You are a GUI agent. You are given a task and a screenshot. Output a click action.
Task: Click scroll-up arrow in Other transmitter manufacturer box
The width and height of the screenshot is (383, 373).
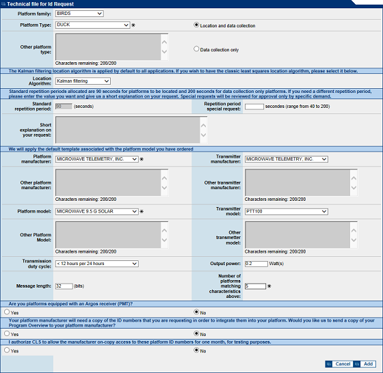tap(354, 178)
